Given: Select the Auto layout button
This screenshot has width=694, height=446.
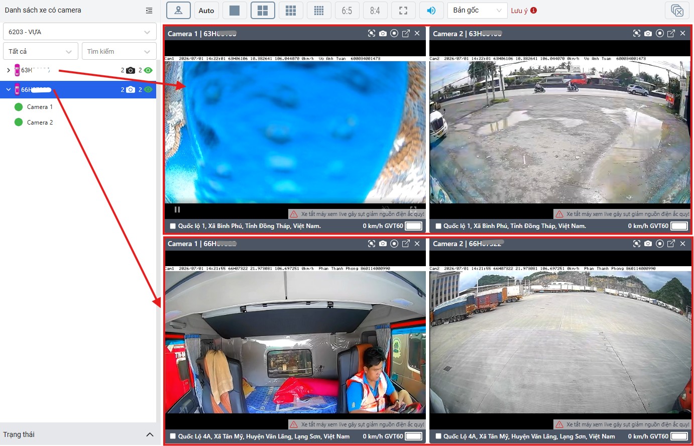Looking at the screenshot, I should click(206, 11).
